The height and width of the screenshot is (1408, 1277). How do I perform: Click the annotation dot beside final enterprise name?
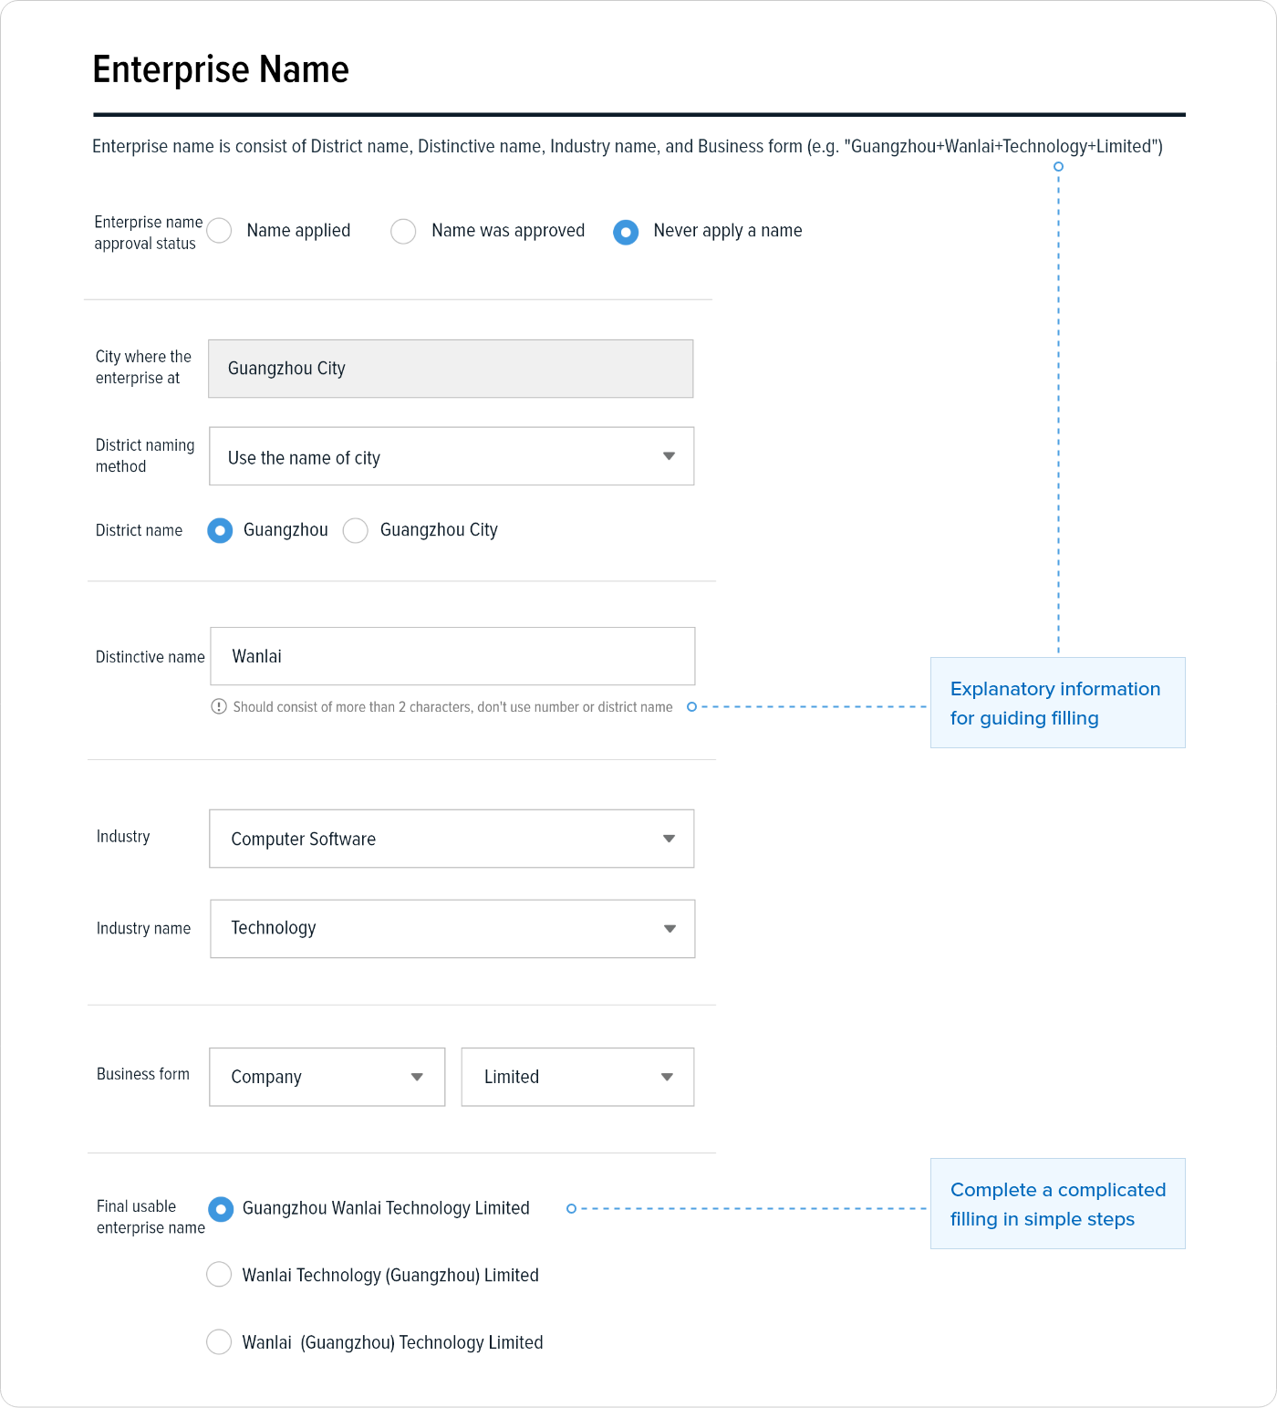click(571, 1209)
